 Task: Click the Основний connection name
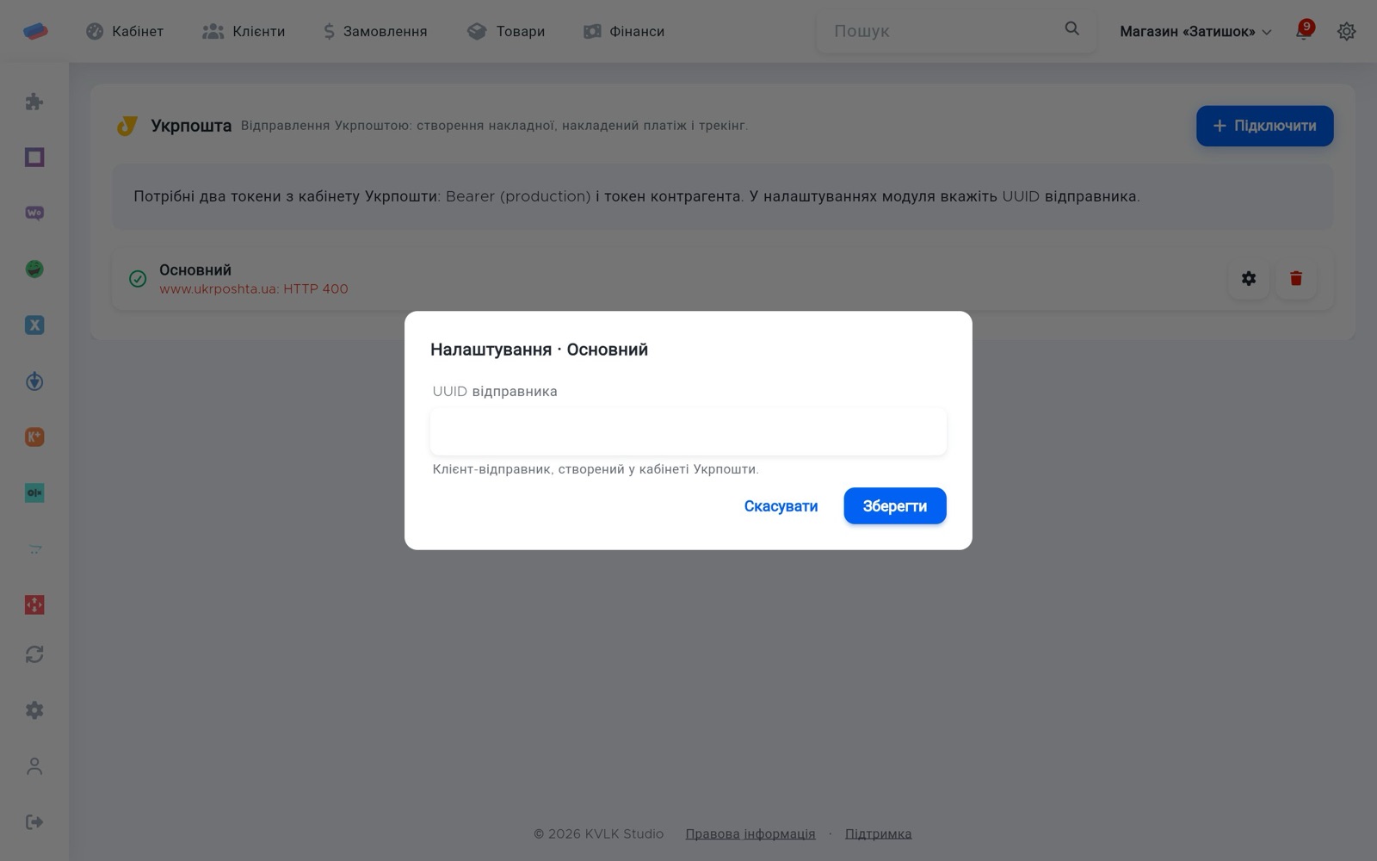tap(195, 269)
